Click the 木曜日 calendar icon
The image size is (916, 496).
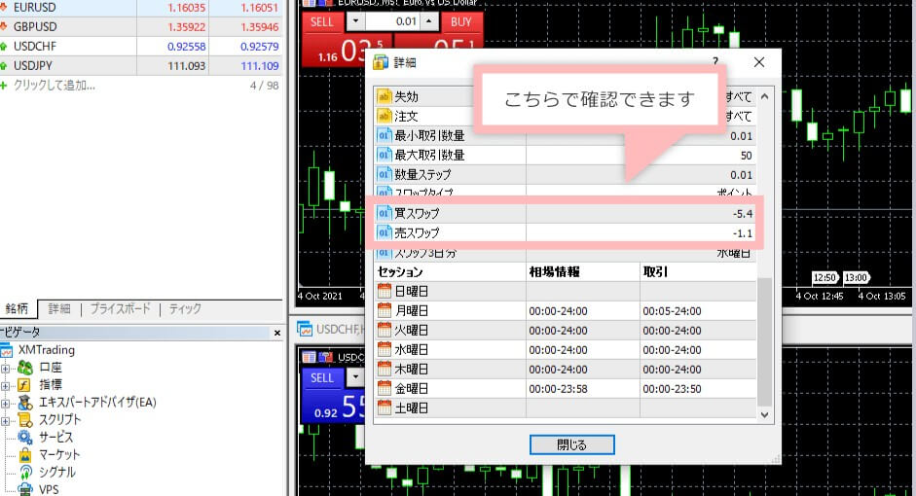click(x=384, y=369)
